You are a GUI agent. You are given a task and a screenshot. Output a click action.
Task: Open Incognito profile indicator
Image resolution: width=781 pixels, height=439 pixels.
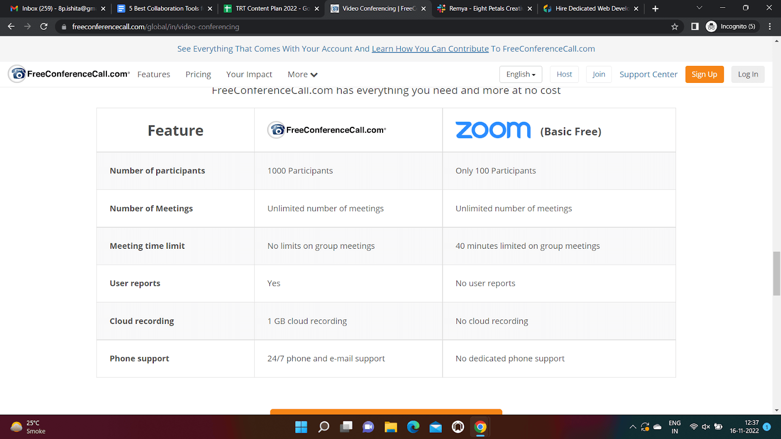click(x=732, y=26)
